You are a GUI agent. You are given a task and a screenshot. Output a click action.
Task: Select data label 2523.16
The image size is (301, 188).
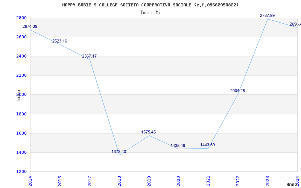click(59, 41)
